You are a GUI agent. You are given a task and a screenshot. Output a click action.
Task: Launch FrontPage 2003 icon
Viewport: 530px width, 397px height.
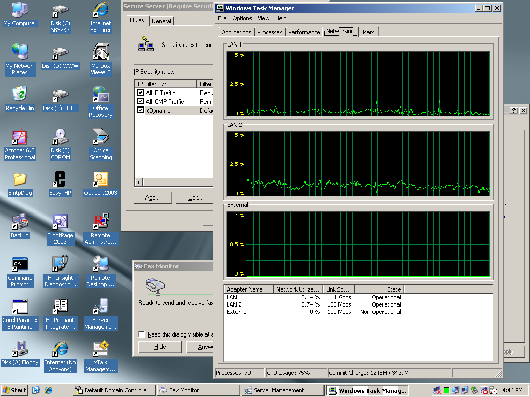60,230
